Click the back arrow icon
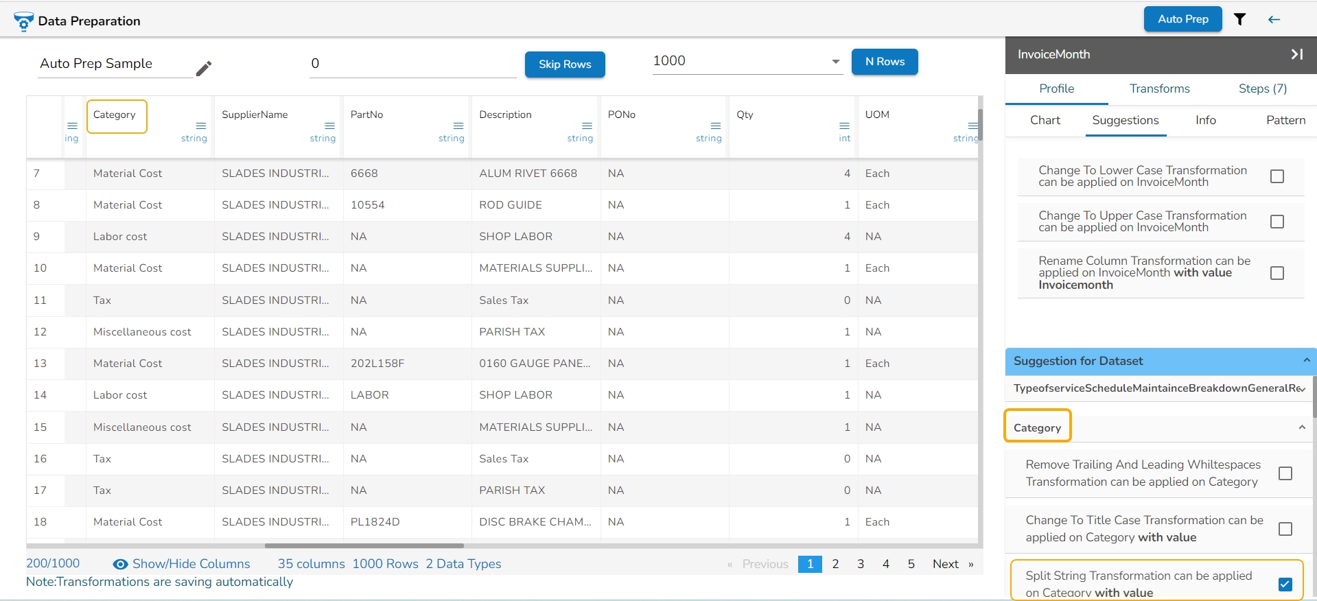 pyautogui.click(x=1274, y=19)
